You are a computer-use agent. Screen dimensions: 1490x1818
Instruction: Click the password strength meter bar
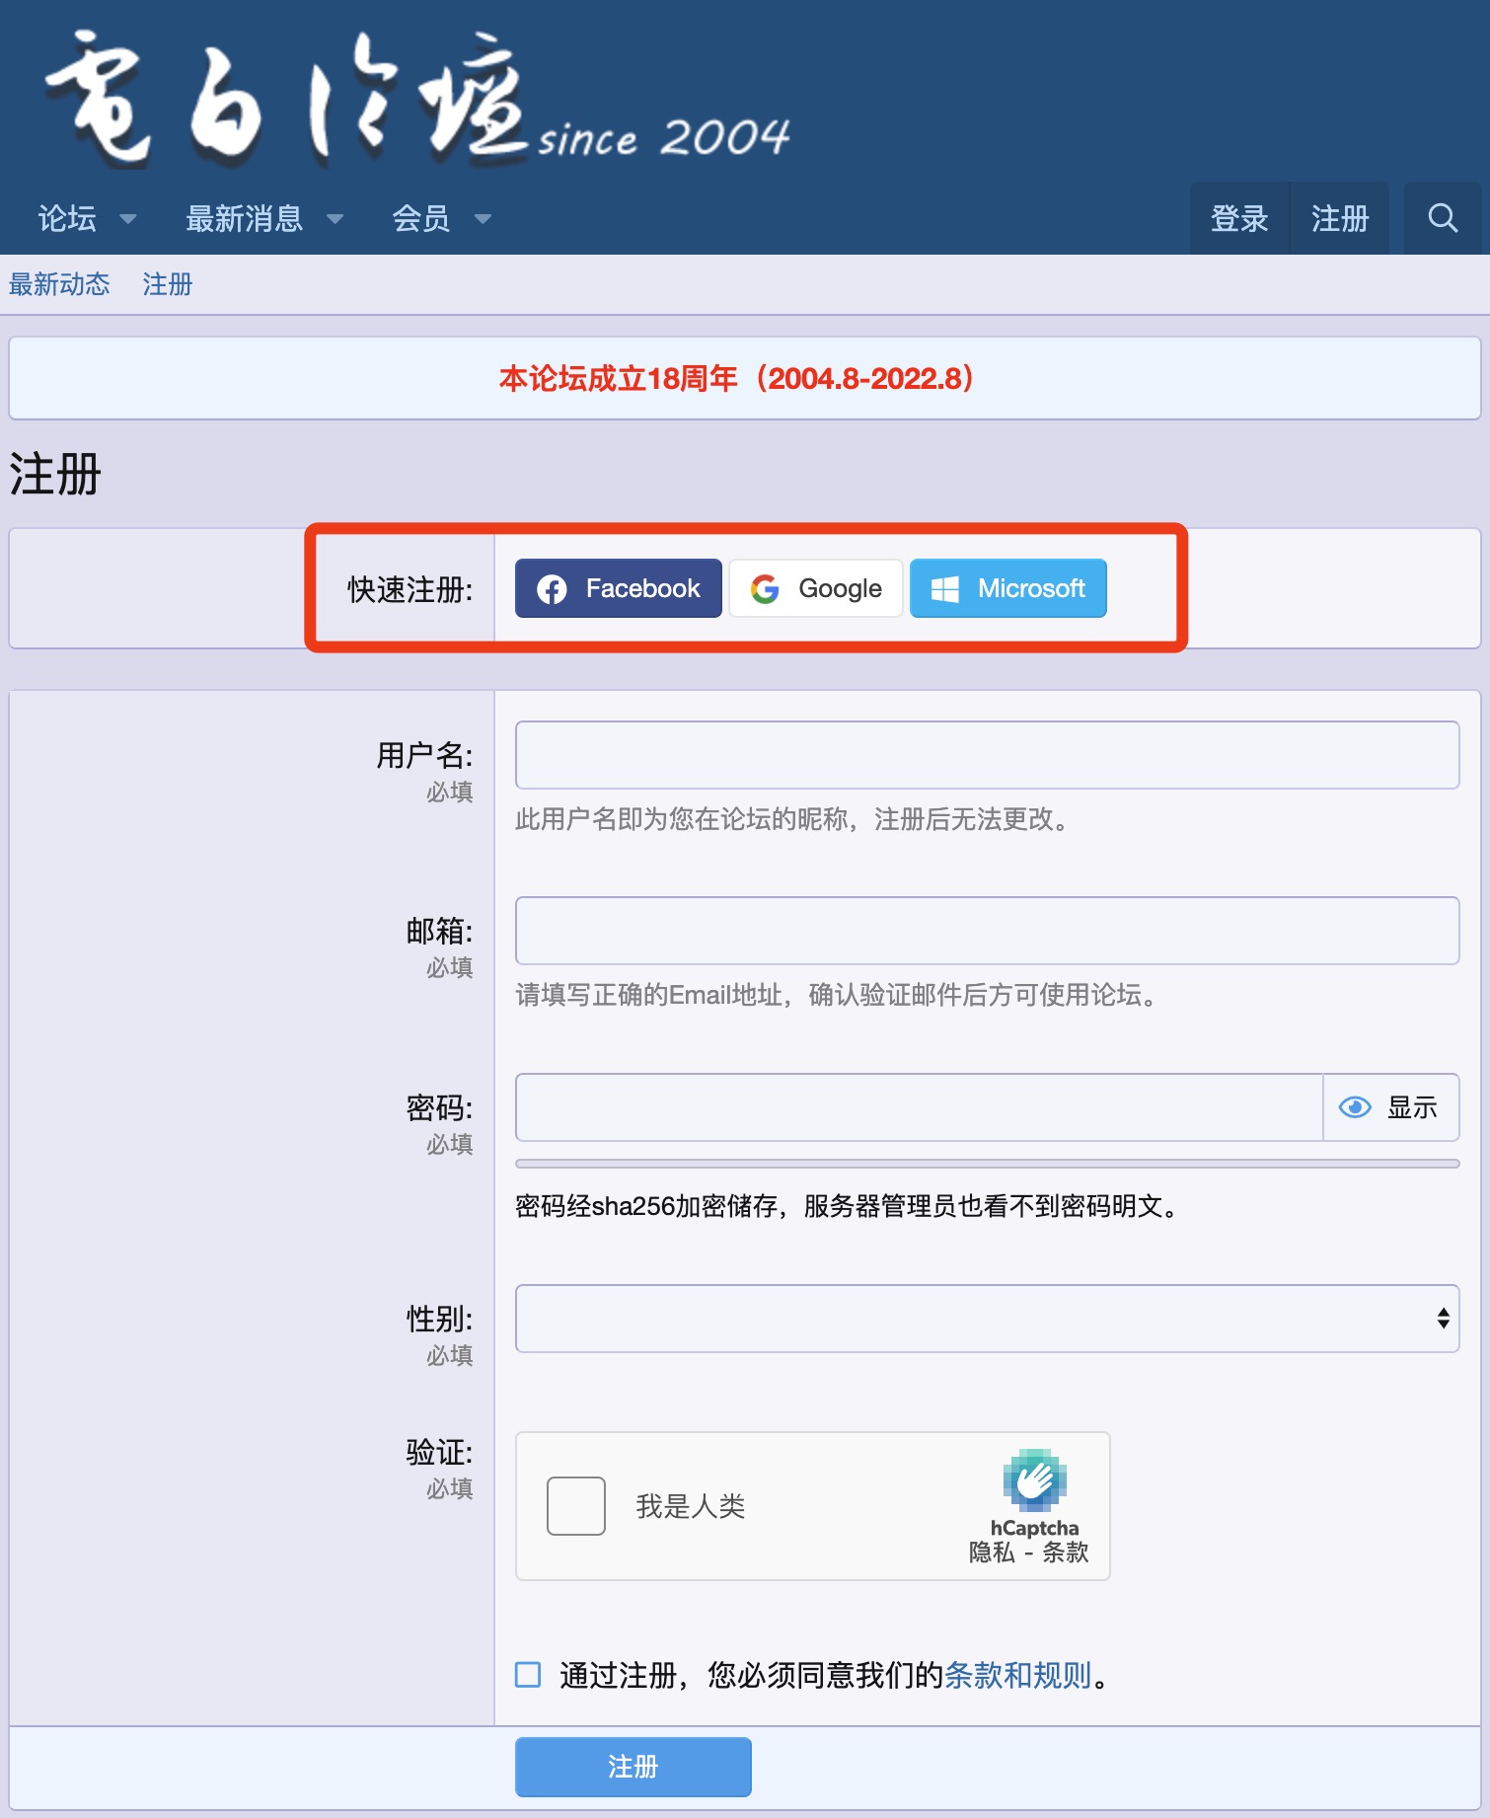tap(987, 1165)
